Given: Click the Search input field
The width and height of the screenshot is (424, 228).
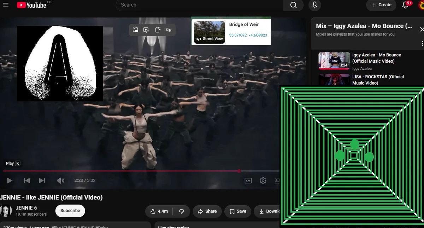Looking at the screenshot, I should pos(200,5).
